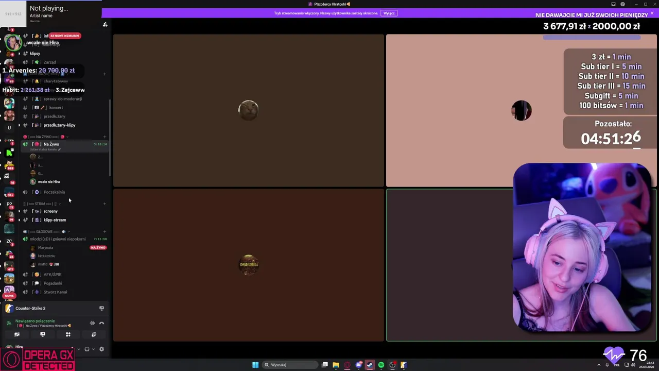The image size is (659, 371).
Task: Click user mattd in voice channel
Action: tap(45, 264)
